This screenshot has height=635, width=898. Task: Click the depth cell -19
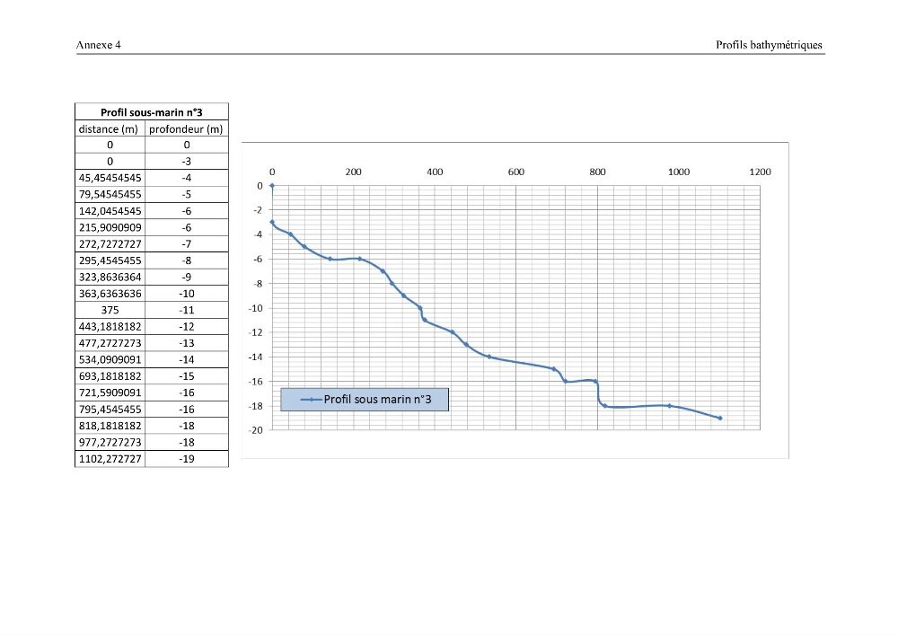coord(187,459)
